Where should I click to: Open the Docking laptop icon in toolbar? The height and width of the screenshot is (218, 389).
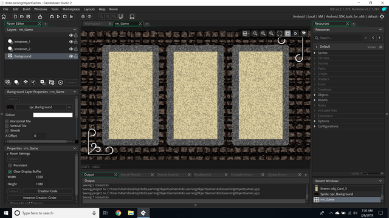132,16
